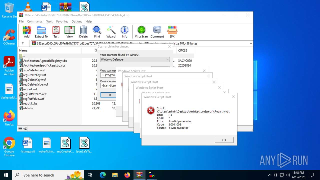Image resolution: width=320 pixels, height=180 pixels.
Task: Open the notification center icon
Action: coord(312,175)
